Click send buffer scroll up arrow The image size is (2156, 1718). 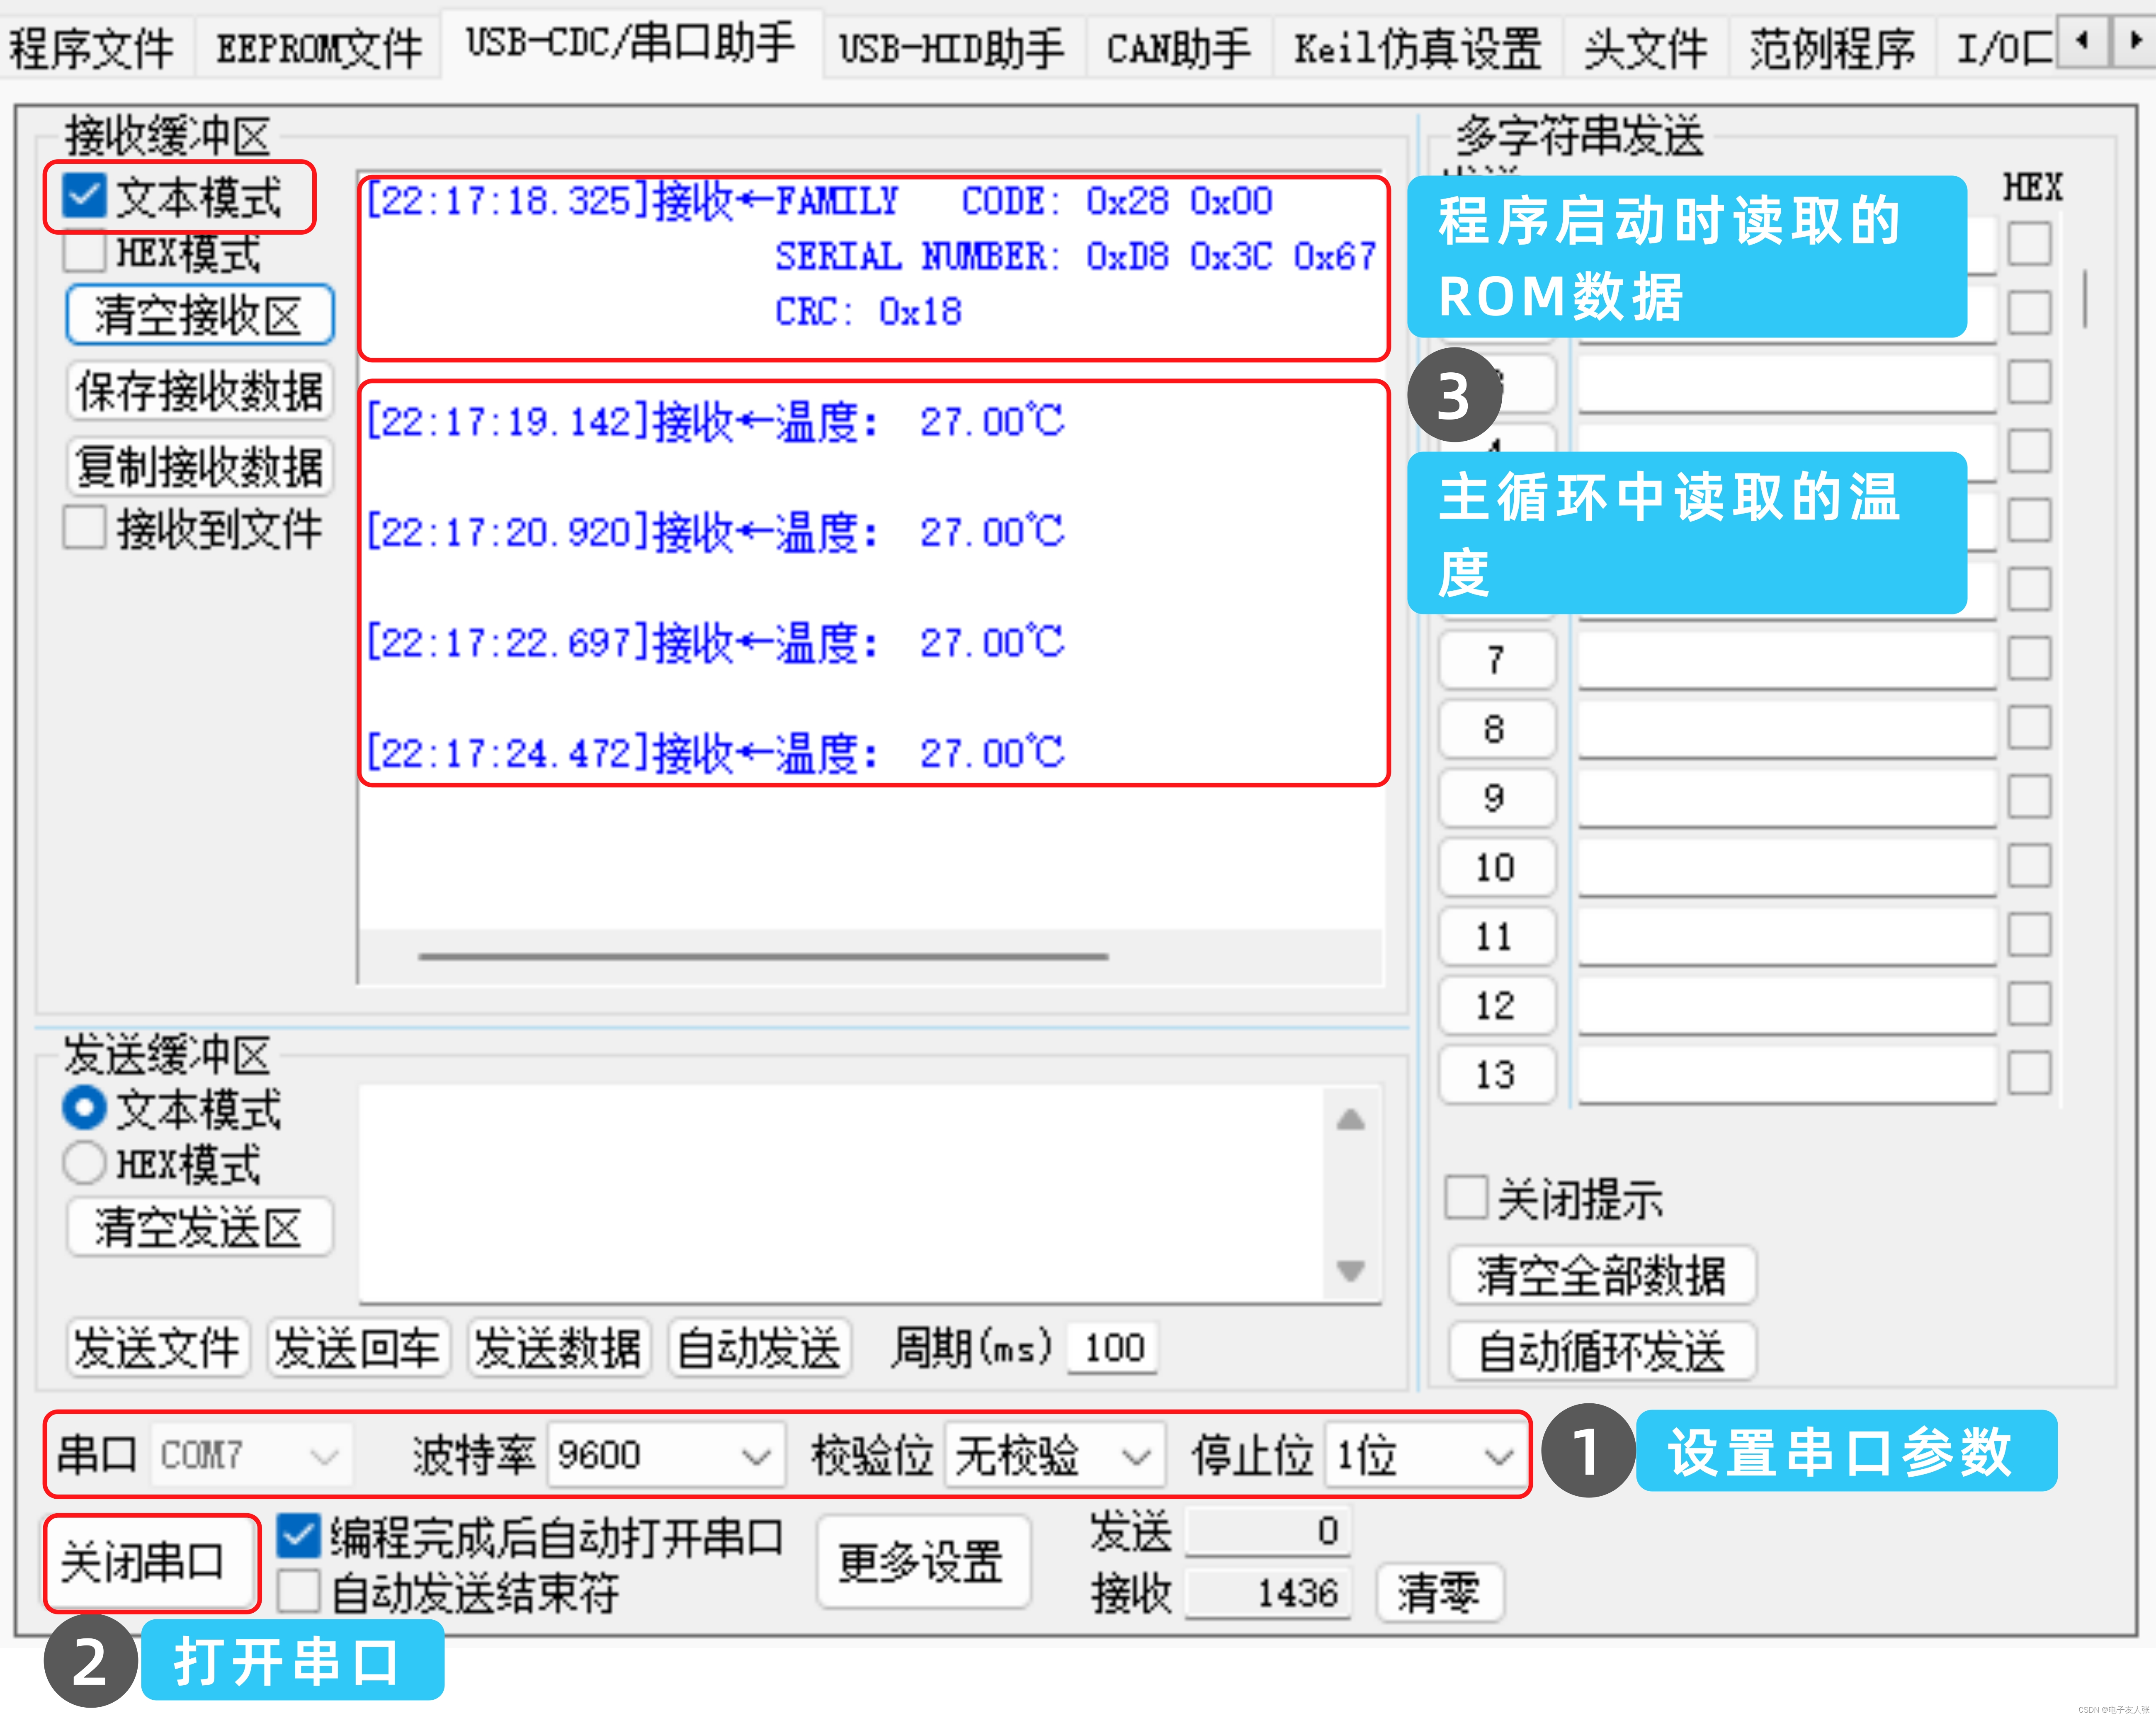tap(1350, 1119)
